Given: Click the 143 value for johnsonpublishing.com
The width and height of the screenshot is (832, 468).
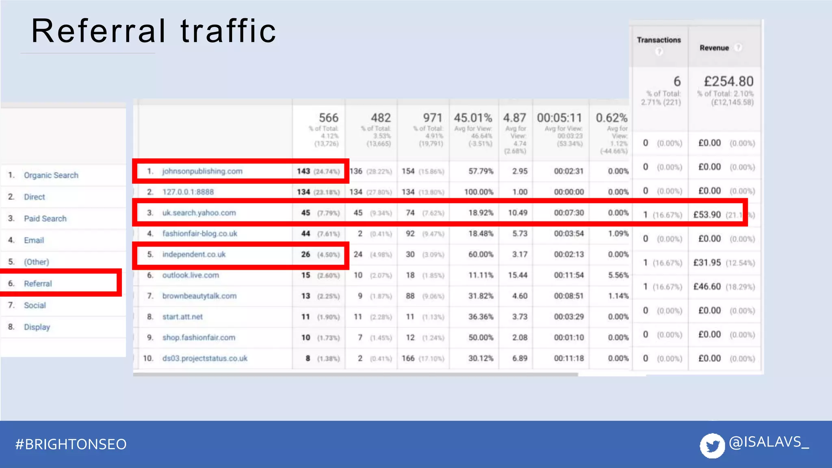Looking at the screenshot, I should point(303,171).
